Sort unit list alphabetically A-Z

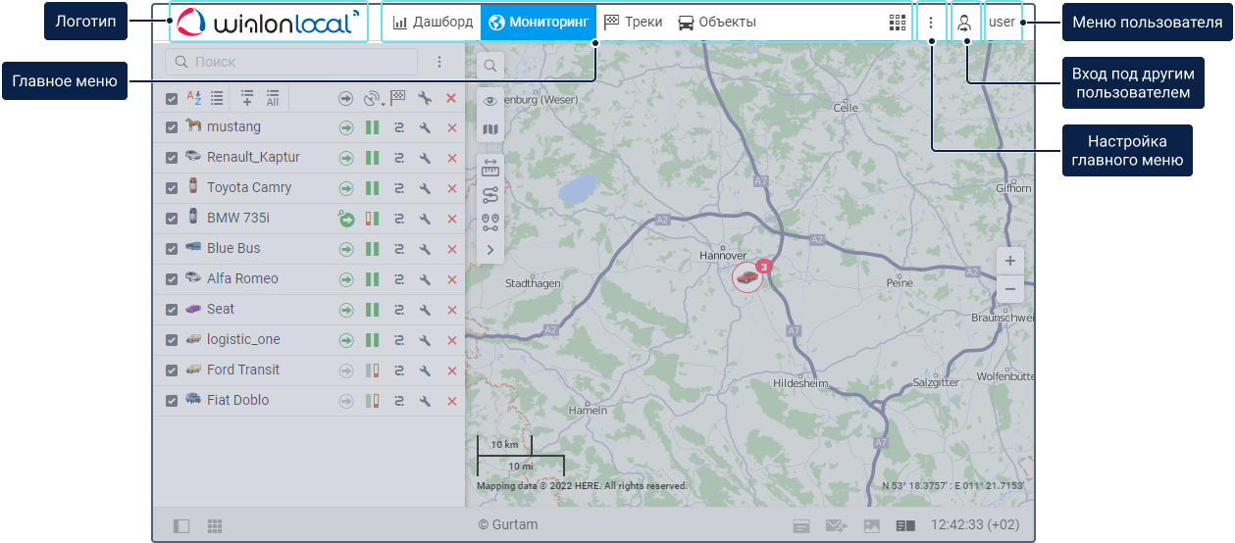[193, 98]
